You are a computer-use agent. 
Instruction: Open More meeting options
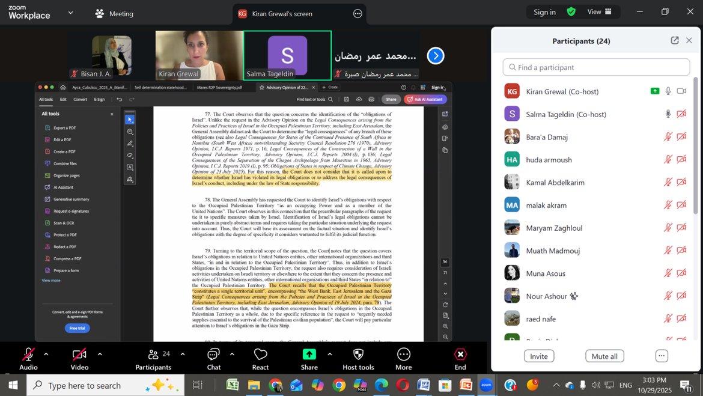coord(403,355)
